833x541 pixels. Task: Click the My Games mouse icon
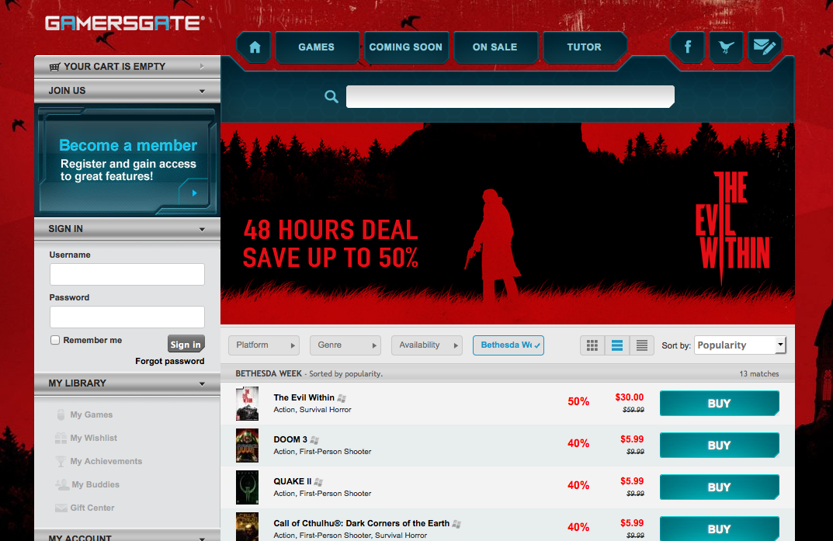tap(61, 414)
